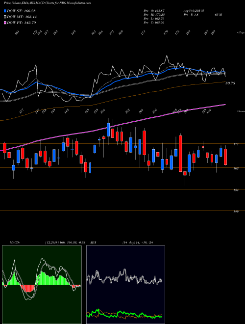Viewport: 245px width, 324px height.
Task: Click the 'MACD:' indicator heading
Action: [x=14, y=242]
